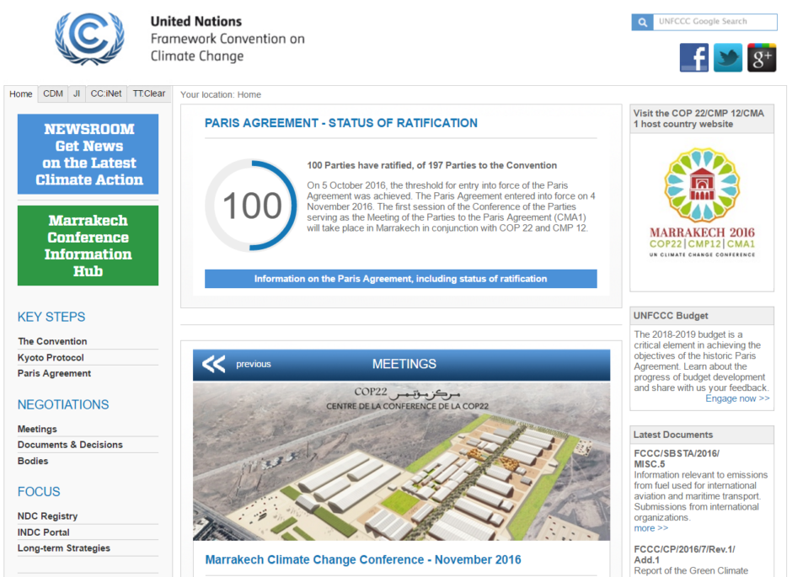Open Documents & Decisions link
This screenshot has height=577, width=792.
coord(70,445)
